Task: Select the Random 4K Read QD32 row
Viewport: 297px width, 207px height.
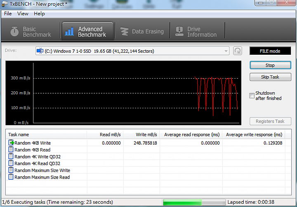Action: tap(148, 163)
